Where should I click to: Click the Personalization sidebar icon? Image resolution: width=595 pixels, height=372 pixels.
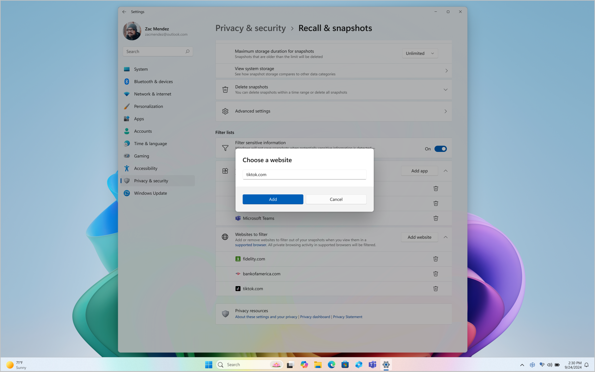pyautogui.click(x=126, y=106)
